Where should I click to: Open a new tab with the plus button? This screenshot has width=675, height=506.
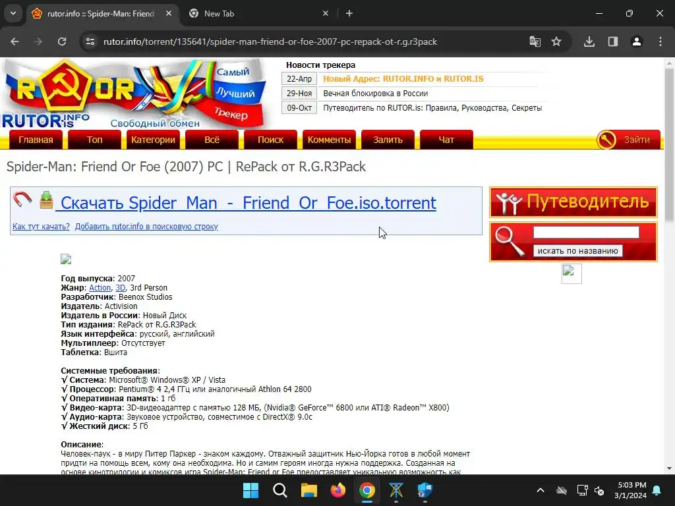coord(349,14)
